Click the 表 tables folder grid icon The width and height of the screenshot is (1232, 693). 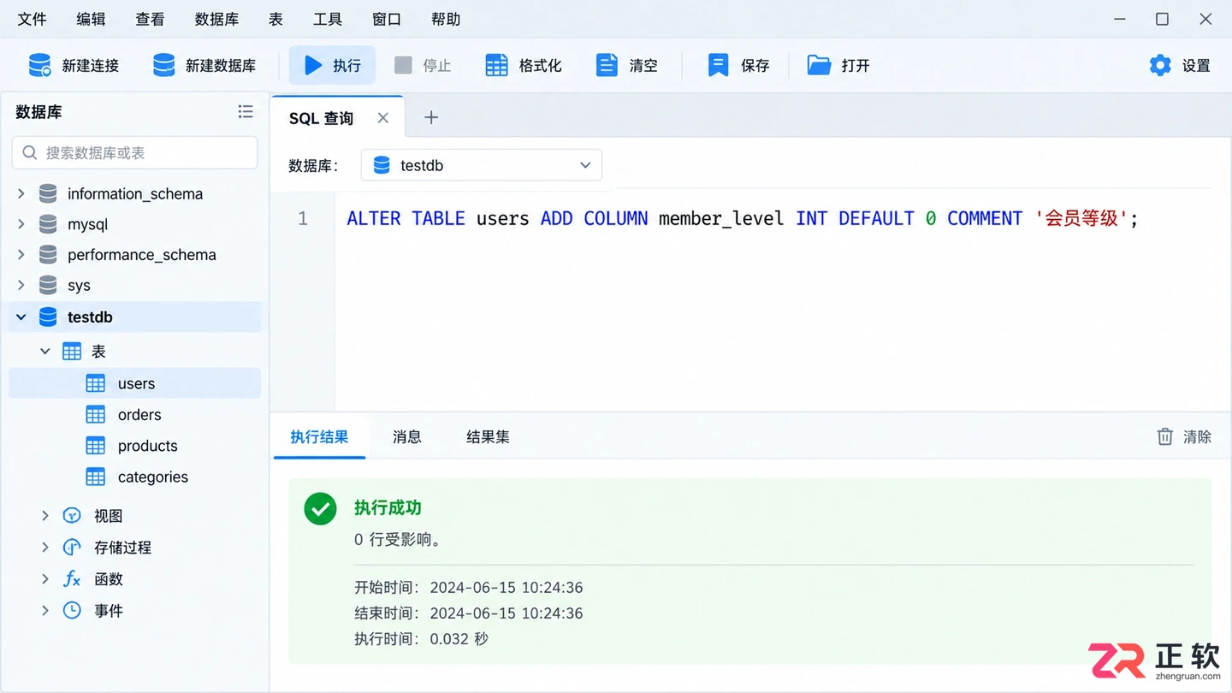click(72, 352)
